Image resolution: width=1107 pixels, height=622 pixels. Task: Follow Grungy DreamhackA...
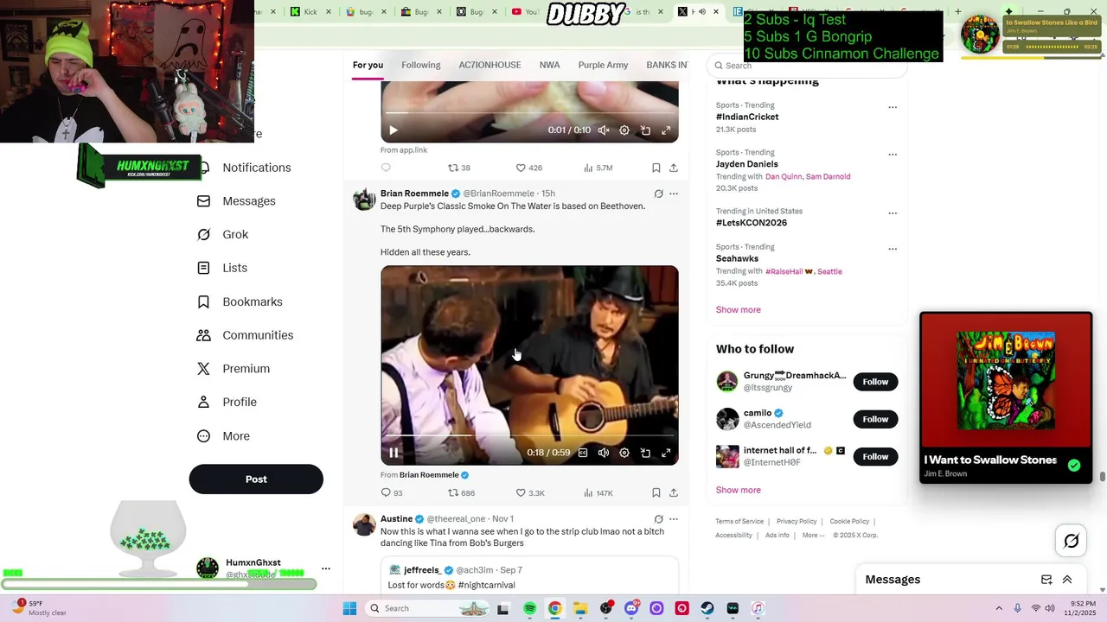tap(875, 382)
